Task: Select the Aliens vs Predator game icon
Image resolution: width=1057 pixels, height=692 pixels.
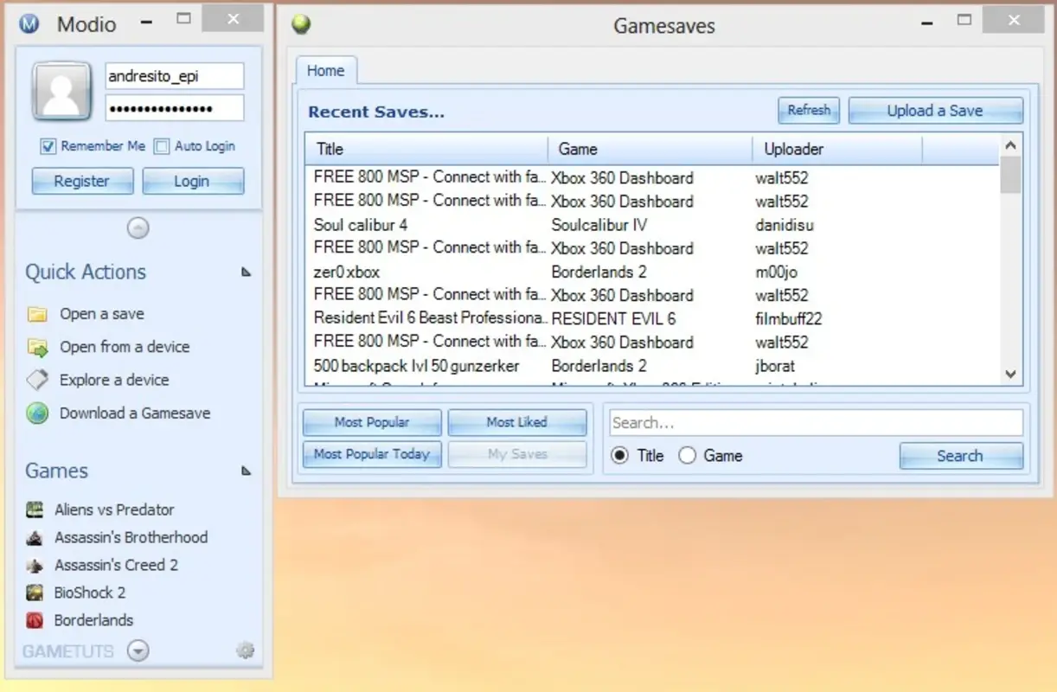Action: tap(36, 509)
